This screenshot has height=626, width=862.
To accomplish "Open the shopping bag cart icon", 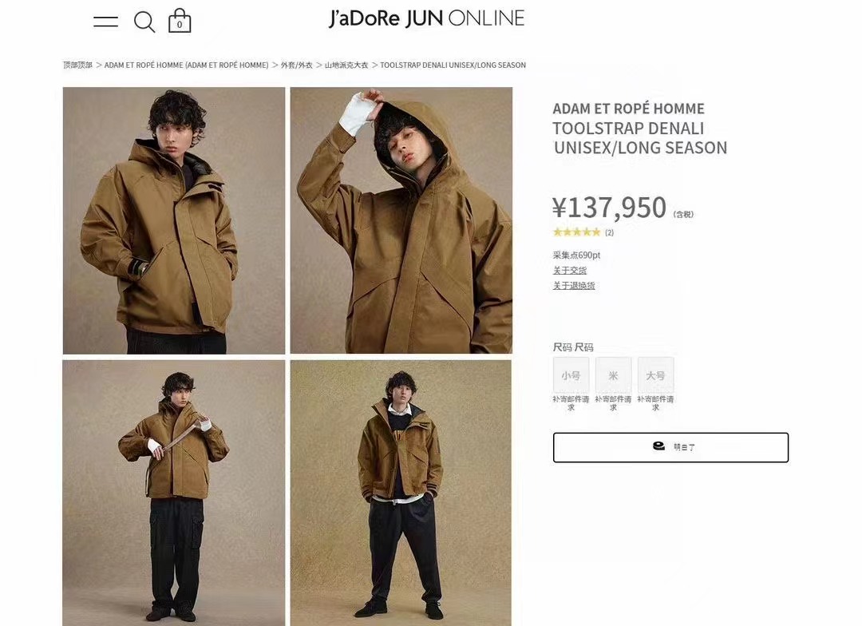I will (x=180, y=21).
